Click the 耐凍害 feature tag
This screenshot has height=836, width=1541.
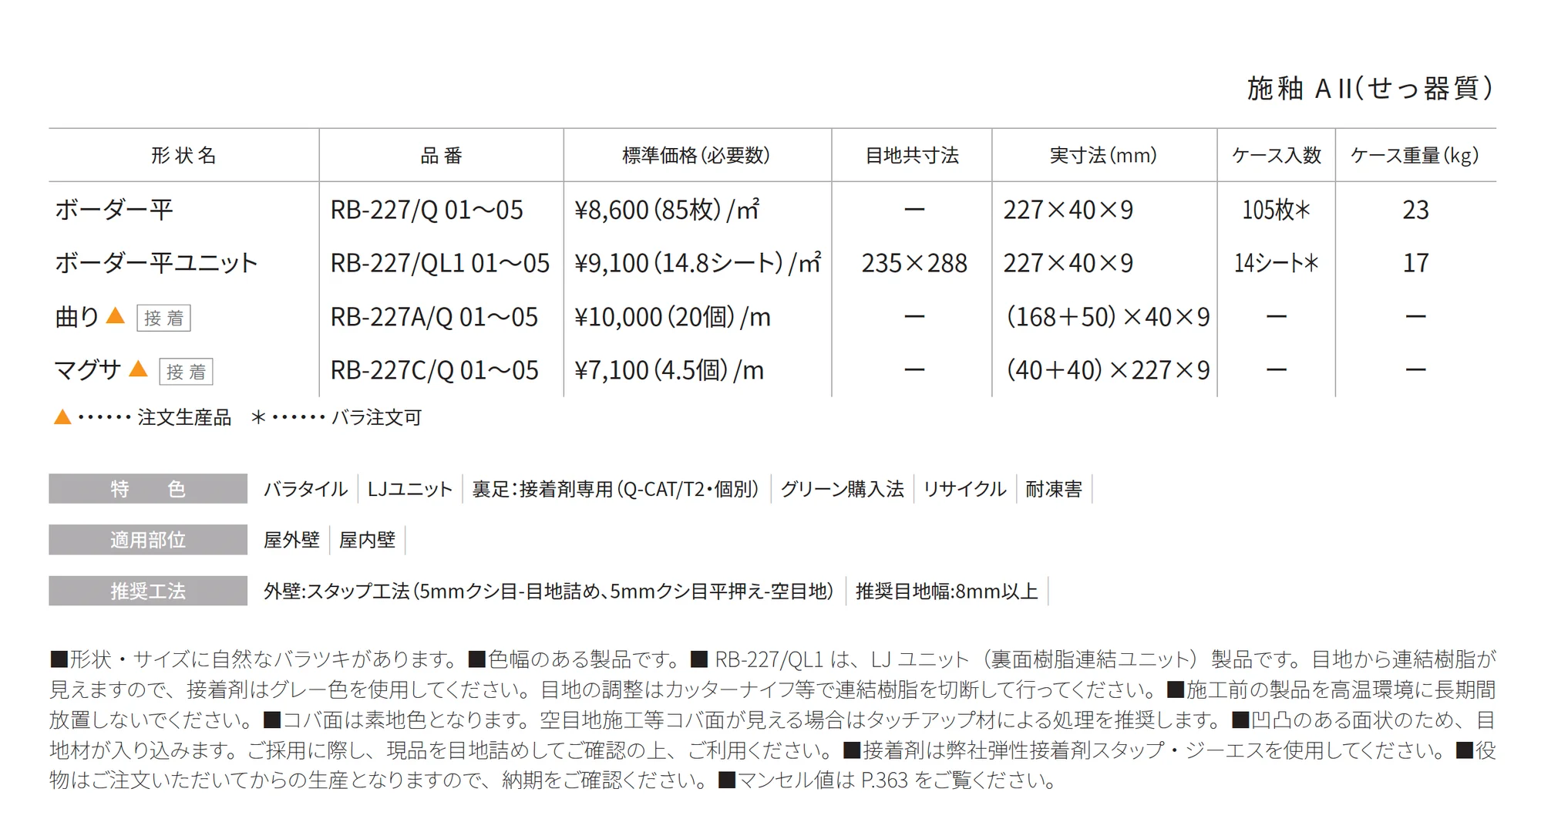coord(1054,489)
